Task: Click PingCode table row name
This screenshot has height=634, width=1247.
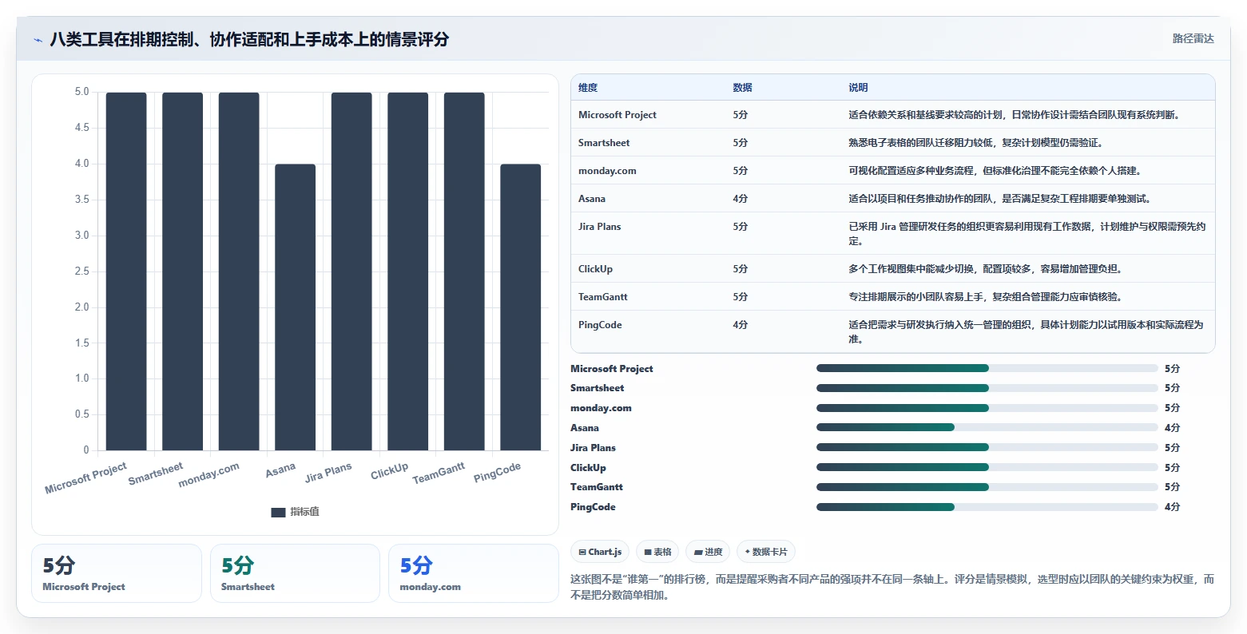Action: point(600,325)
